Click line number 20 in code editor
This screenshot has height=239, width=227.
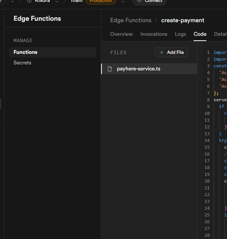point(207,181)
